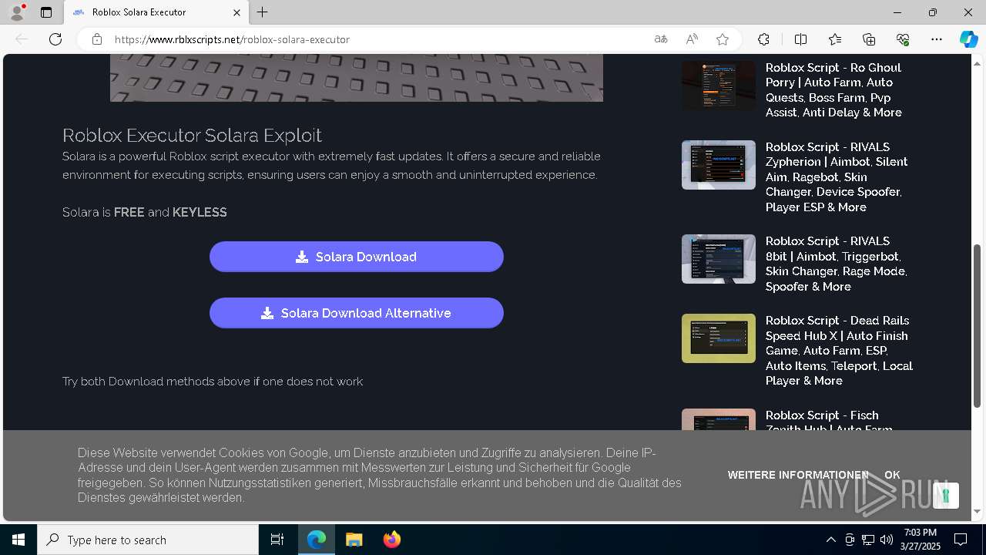The image size is (986, 555).
Task: Open RIVALS Zypherion script link
Action: point(837,177)
